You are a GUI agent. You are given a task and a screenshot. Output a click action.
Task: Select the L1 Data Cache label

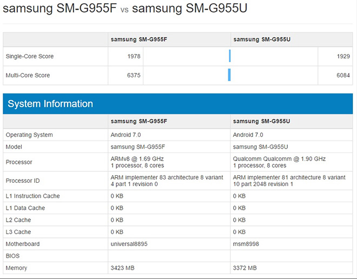(x=25, y=208)
